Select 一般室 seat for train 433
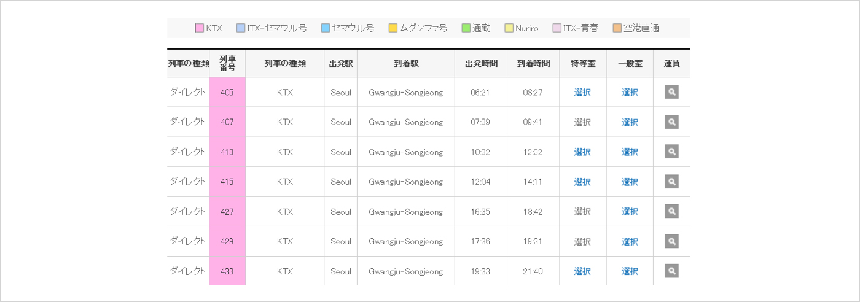This screenshot has width=860, height=302. (630, 271)
